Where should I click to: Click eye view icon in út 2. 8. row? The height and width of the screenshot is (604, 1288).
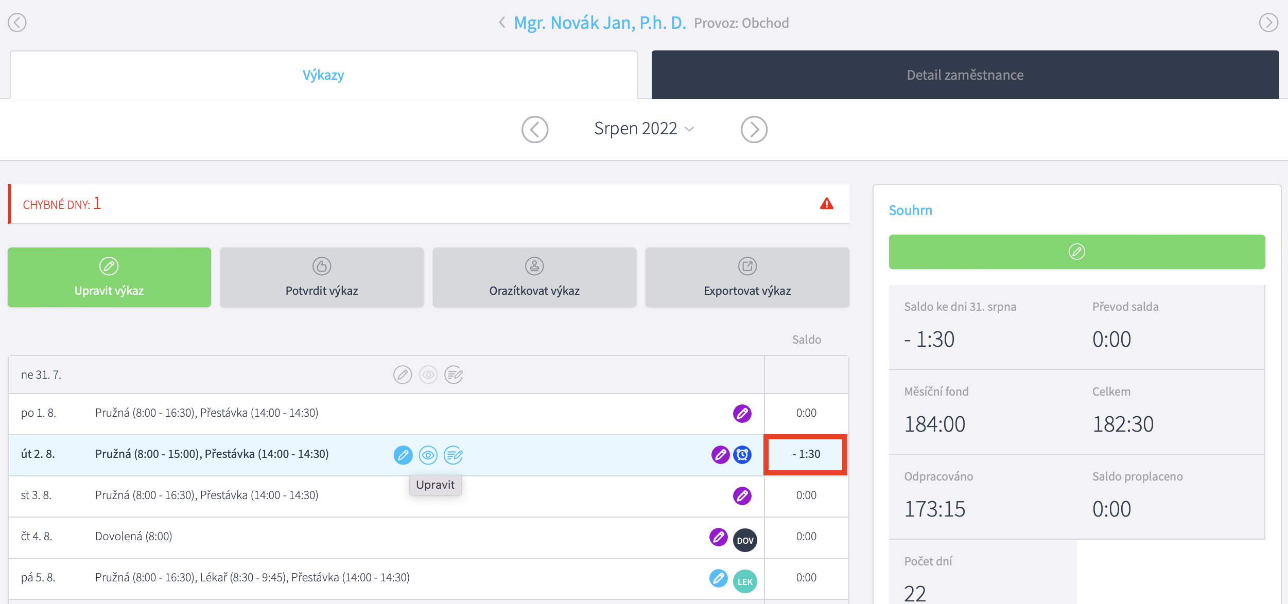[x=428, y=455]
